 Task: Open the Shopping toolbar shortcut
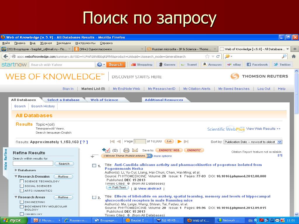coord(142,64)
